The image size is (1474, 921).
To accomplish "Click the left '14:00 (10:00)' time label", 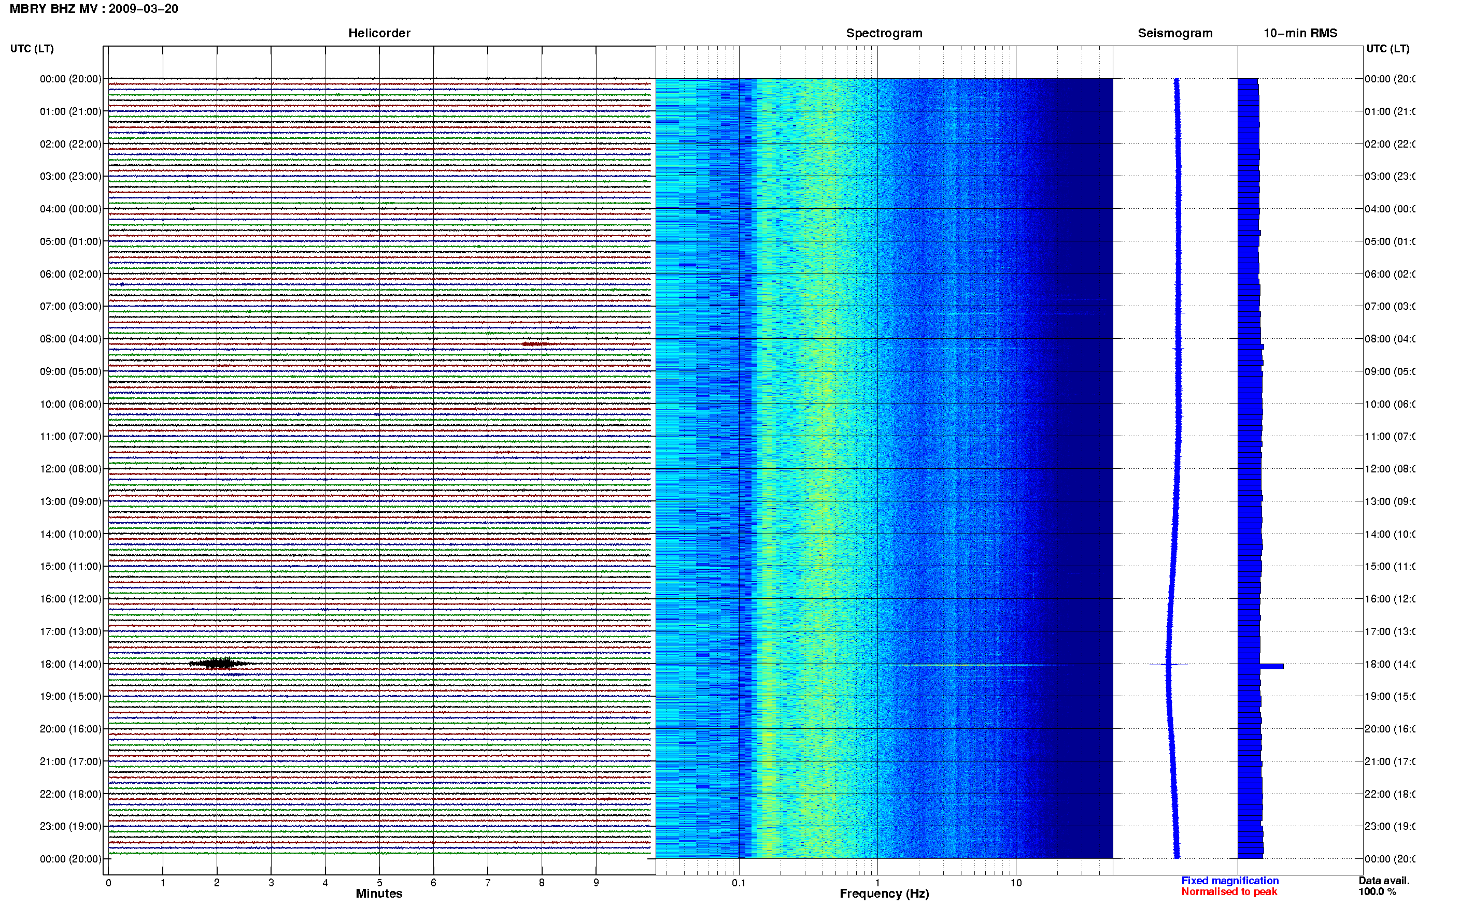I will pyautogui.click(x=70, y=534).
